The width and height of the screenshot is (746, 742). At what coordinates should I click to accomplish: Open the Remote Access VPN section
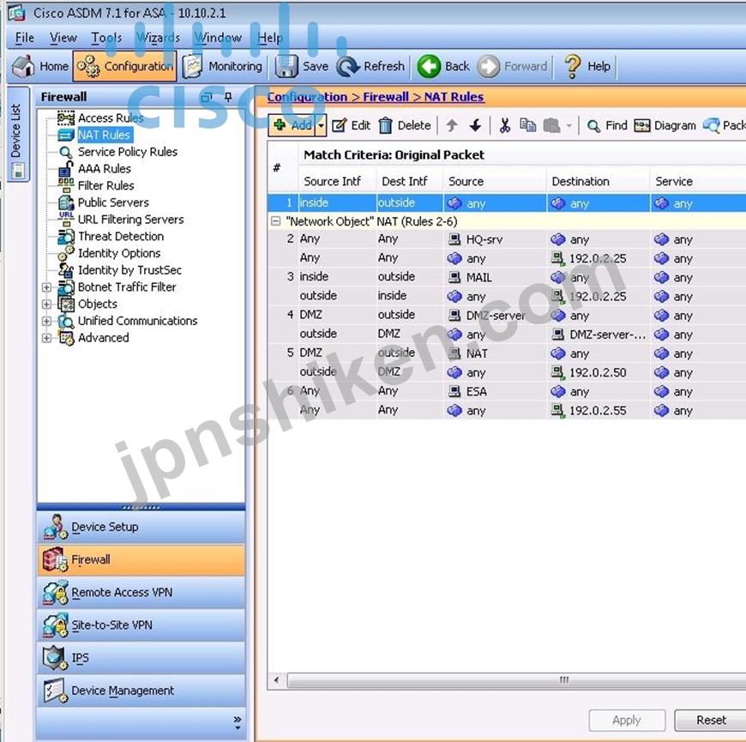(141, 593)
